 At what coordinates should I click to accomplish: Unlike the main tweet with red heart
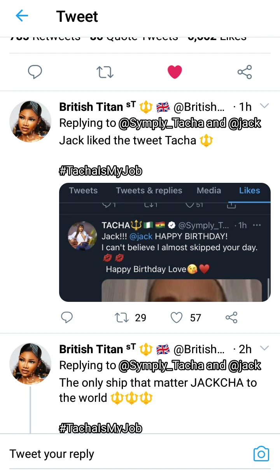tap(175, 72)
